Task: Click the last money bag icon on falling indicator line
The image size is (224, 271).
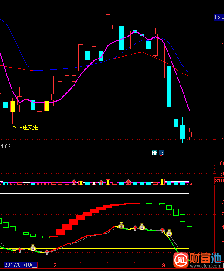Action: point(169,233)
